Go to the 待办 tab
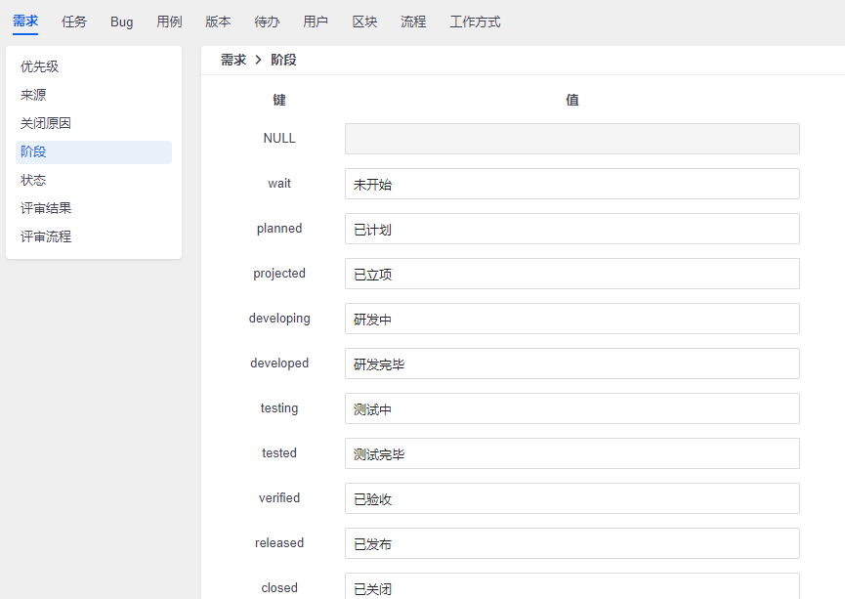 pos(267,21)
